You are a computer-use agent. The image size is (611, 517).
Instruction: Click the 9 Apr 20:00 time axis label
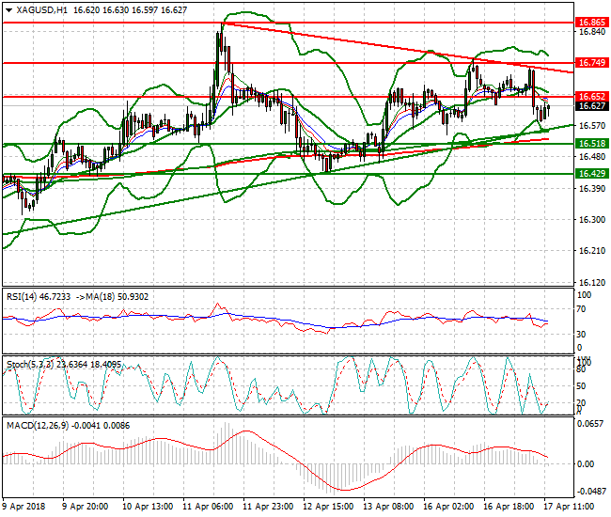point(85,507)
